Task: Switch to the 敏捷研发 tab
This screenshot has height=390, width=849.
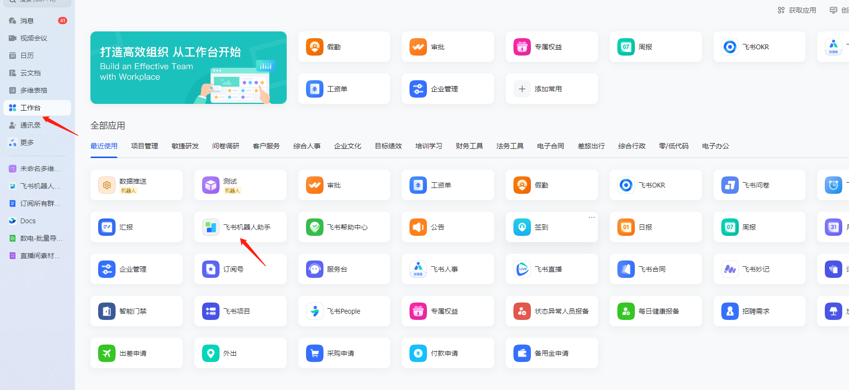Action: [x=185, y=146]
